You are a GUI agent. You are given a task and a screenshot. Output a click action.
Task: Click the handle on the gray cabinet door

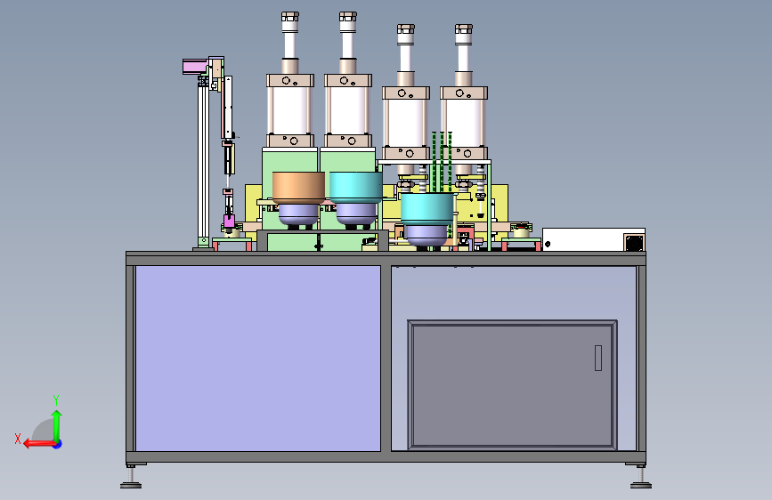[x=598, y=358]
